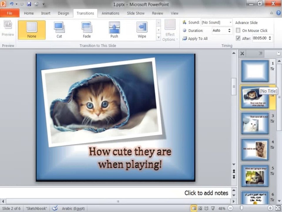This screenshot has width=282, height=212.
Task: Open the File backstage button
Action: coord(10,13)
